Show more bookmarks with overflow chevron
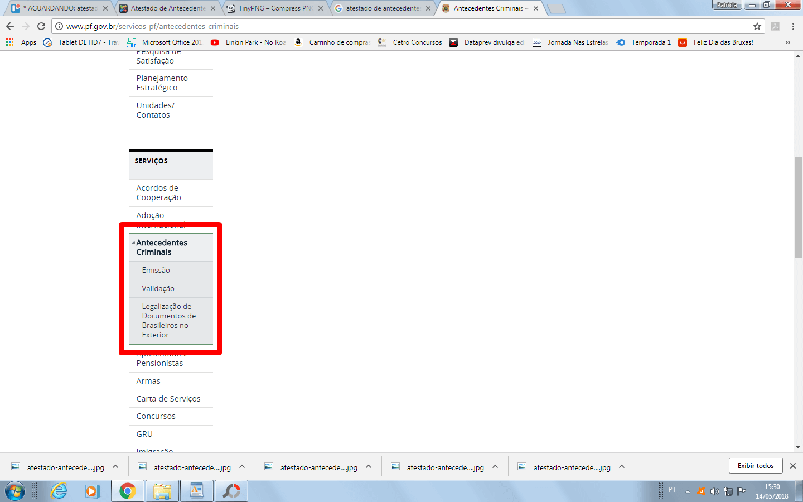Viewport: 803px width, 502px height. point(787,42)
